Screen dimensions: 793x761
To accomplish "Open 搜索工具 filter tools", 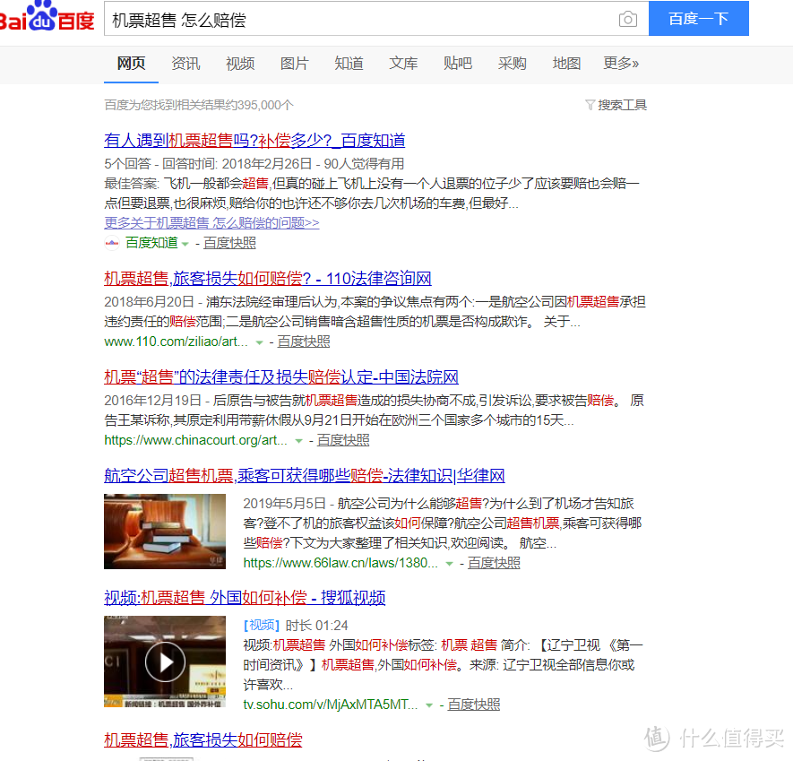I will 622,105.
